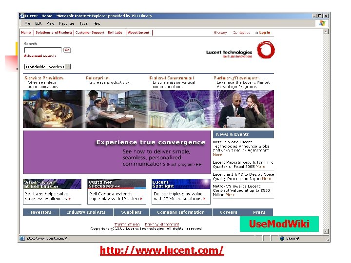Open the Partners/Developers heading link
Image resolution: width=351 pixels, height=263 pixels.
point(236,78)
